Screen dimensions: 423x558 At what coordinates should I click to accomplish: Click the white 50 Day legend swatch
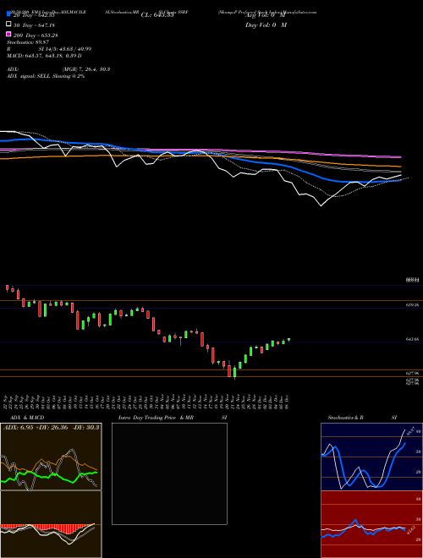click(x=8, y=25)
